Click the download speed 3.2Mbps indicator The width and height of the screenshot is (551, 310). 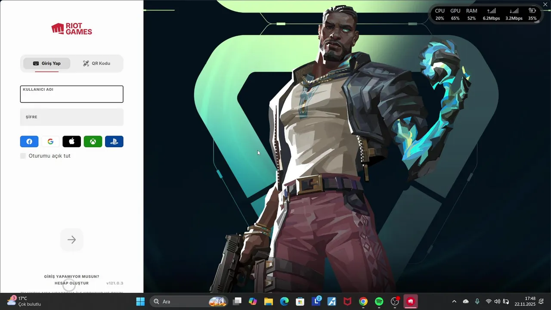pos(514,15)
